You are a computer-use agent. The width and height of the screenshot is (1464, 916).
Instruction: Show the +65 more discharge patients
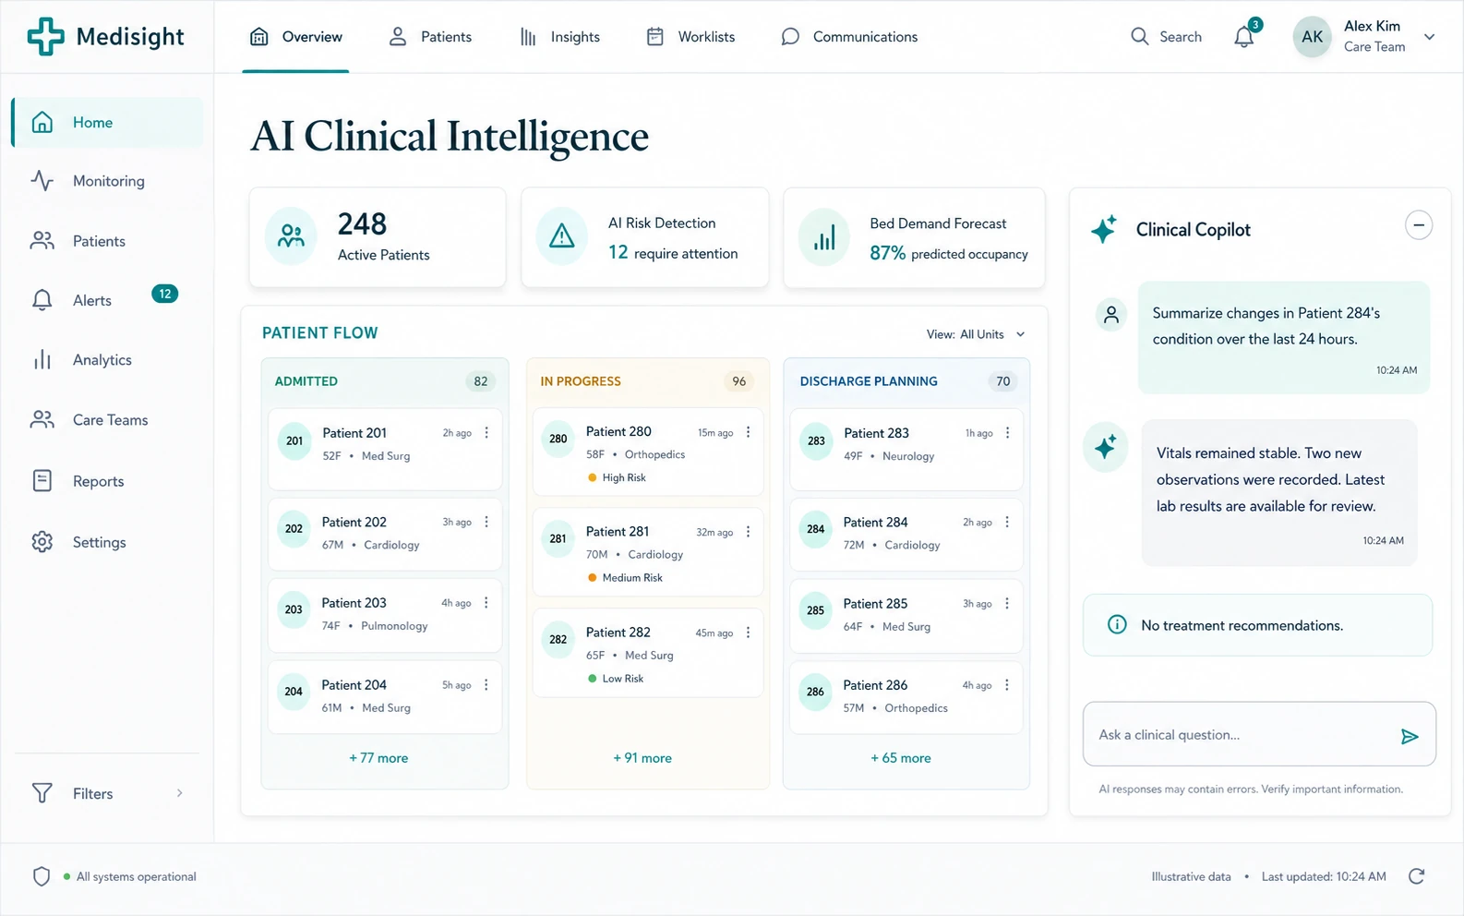(x=901, y=758)
